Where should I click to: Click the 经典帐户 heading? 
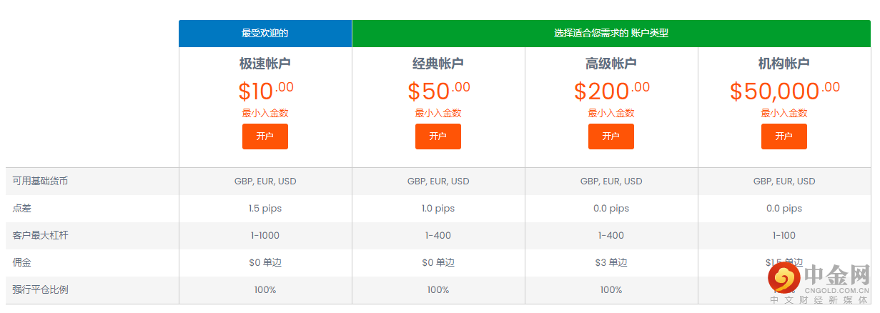coord(438,64)
